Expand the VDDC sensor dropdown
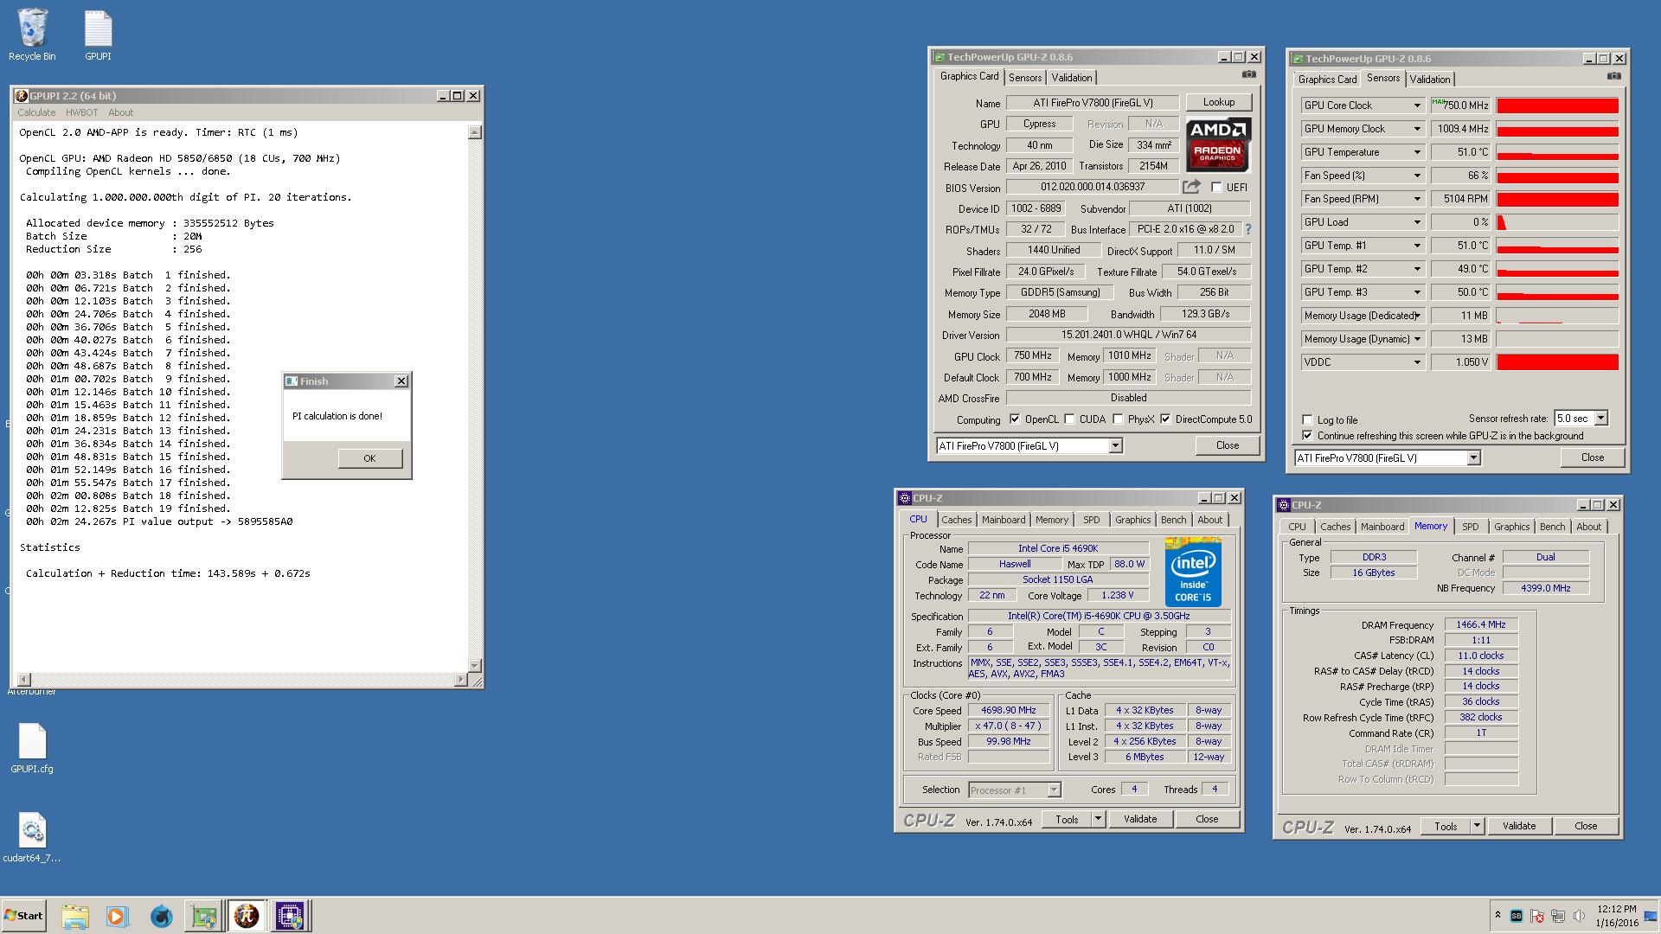 tap(1417, 362)
